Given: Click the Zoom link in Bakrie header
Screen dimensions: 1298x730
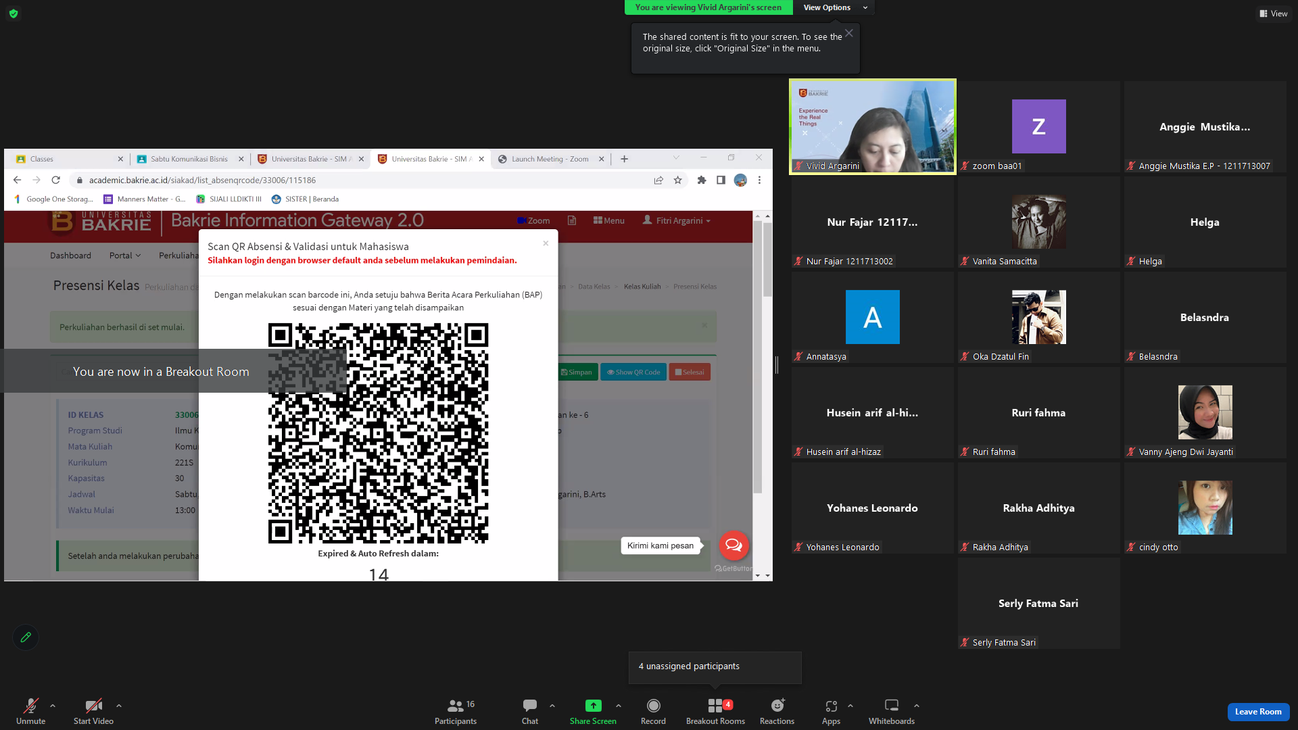Looking at the screenshot, I should (533, 220).
